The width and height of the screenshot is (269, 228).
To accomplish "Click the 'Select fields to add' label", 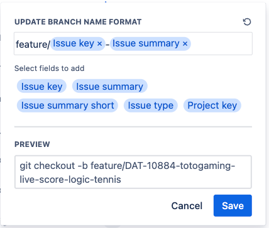I will tap(50, 68).
